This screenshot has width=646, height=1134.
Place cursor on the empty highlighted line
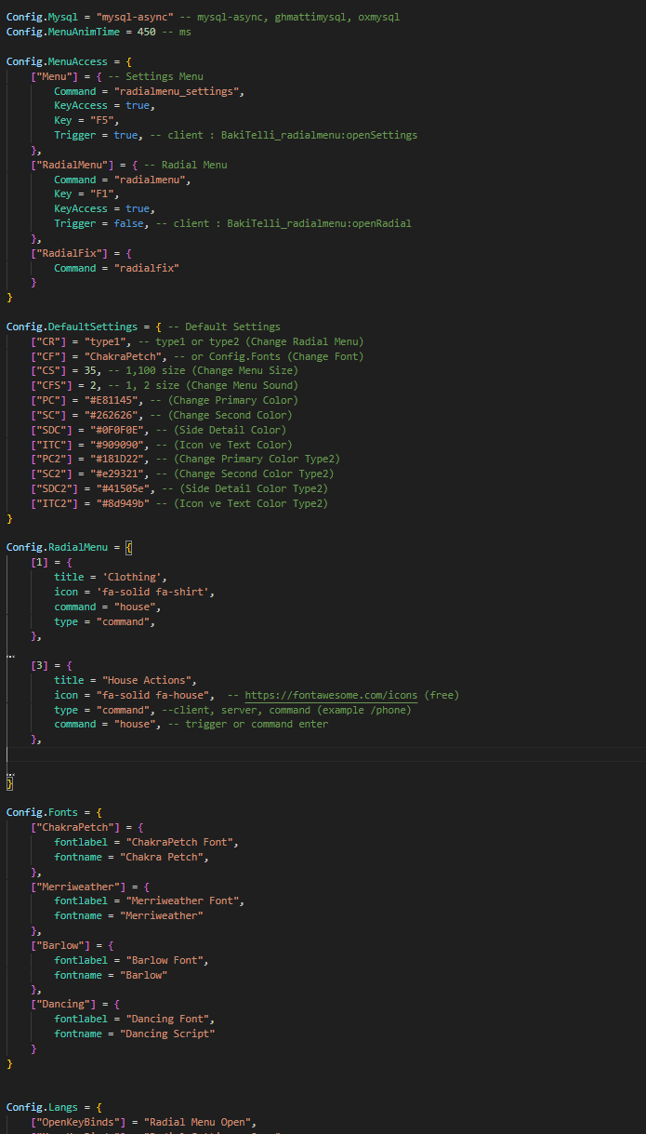click(279, 754)
